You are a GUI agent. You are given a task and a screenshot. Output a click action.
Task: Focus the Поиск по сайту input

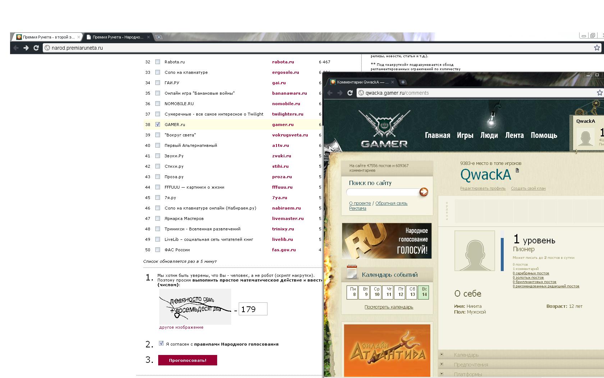pos(383,192)
